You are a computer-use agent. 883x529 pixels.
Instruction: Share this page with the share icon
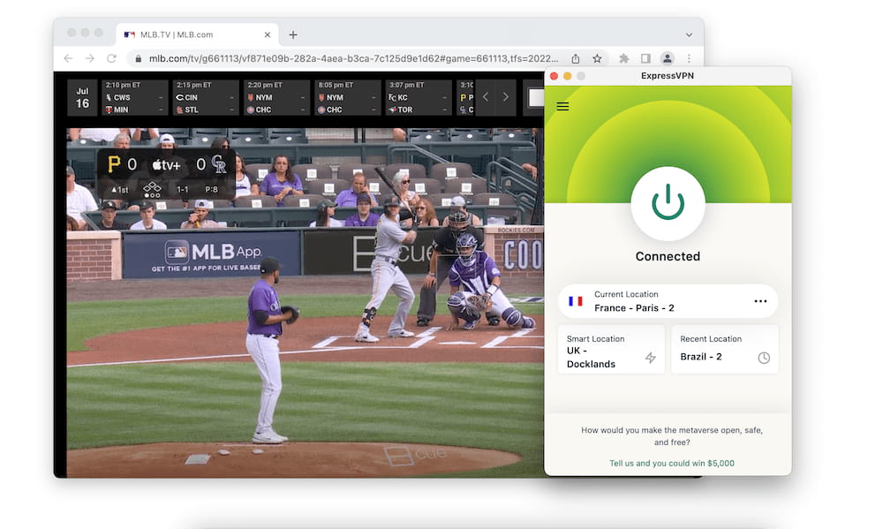[x=576, y=58]
